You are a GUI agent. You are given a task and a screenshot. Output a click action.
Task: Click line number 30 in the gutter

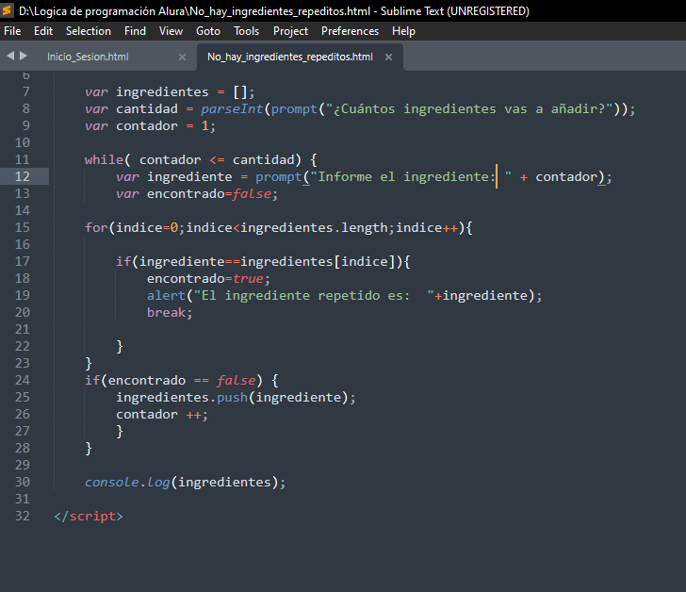(23, 482)
